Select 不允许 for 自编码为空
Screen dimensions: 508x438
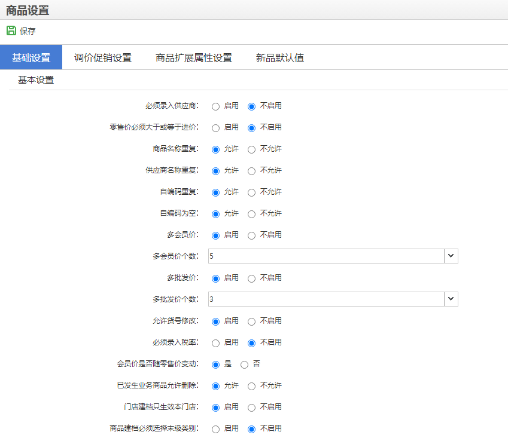(251, 214)
